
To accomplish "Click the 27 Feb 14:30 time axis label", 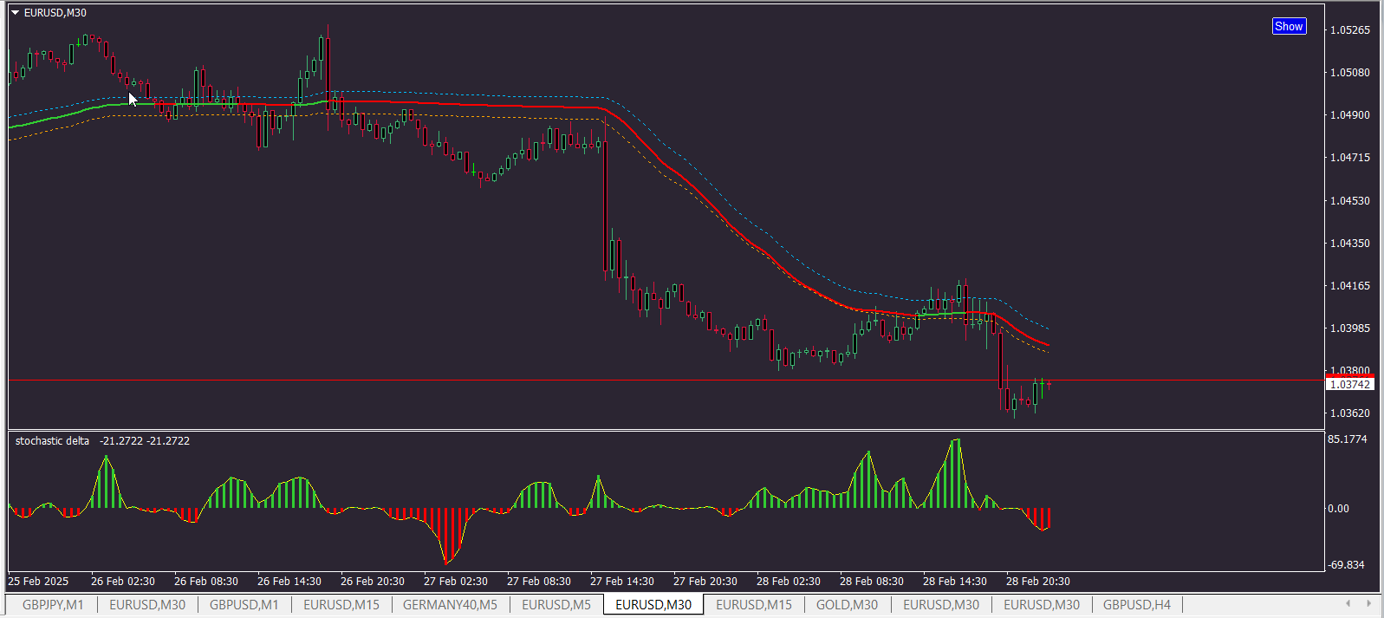I will (621, 582).
